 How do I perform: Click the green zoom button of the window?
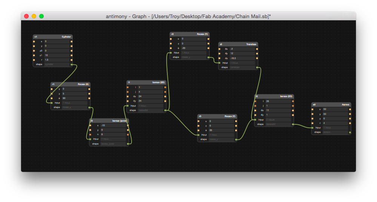click(x=41, y=16)
